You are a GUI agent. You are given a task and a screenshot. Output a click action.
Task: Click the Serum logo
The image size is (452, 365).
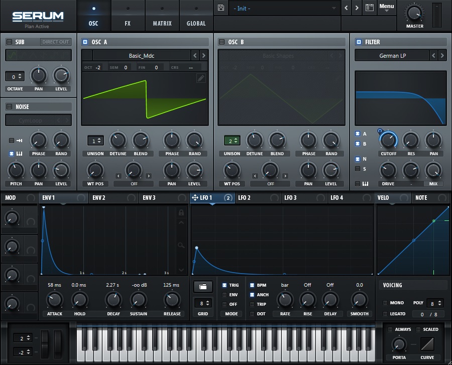pyautogui.click(x=38, y=17)
